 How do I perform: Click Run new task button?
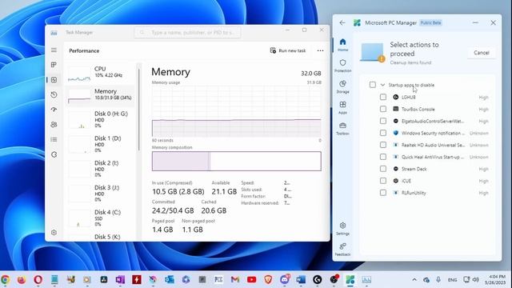coord(288,50)
